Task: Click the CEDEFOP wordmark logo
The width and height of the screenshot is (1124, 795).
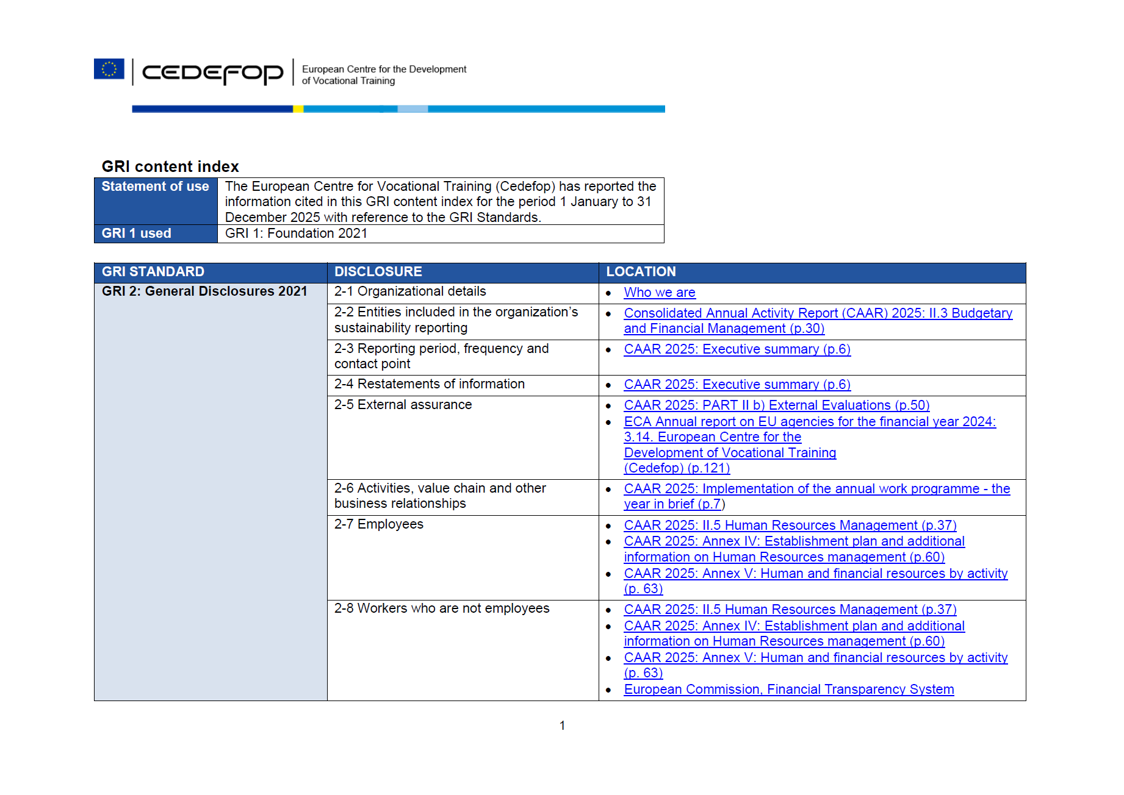Action: 212,73
